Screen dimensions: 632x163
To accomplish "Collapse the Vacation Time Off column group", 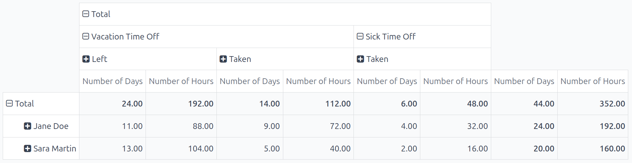I will point(121,37).
